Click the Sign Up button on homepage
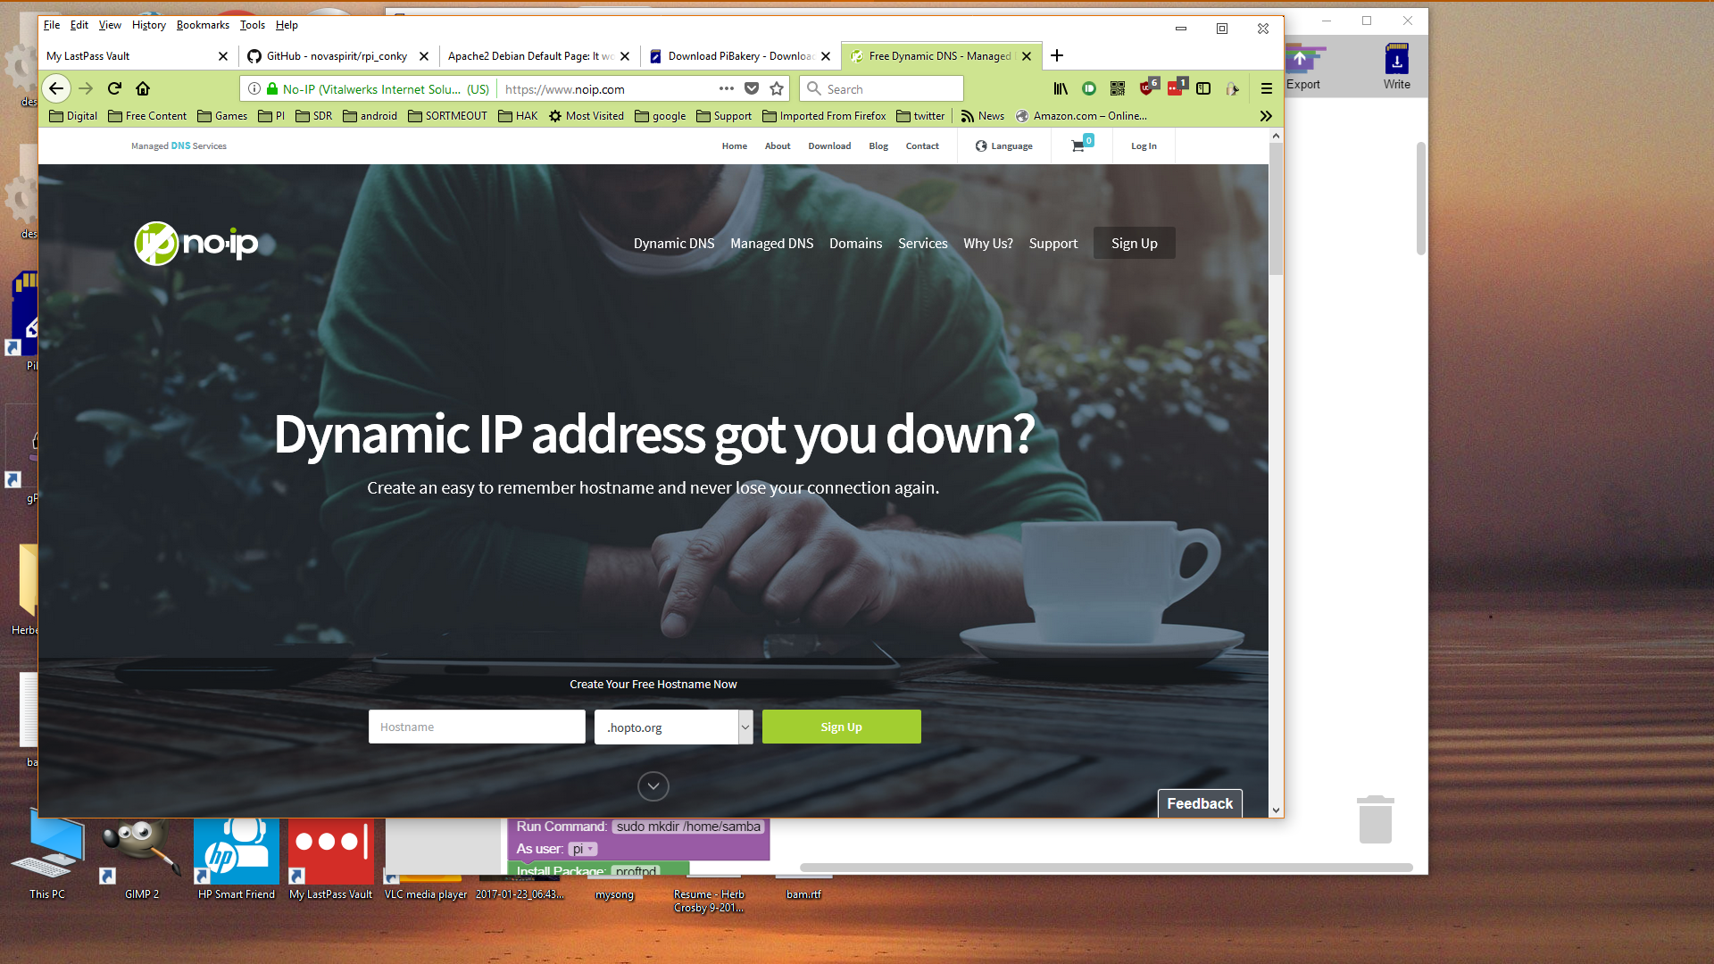The image size is (1714, 964). click(x=842, y=727)
